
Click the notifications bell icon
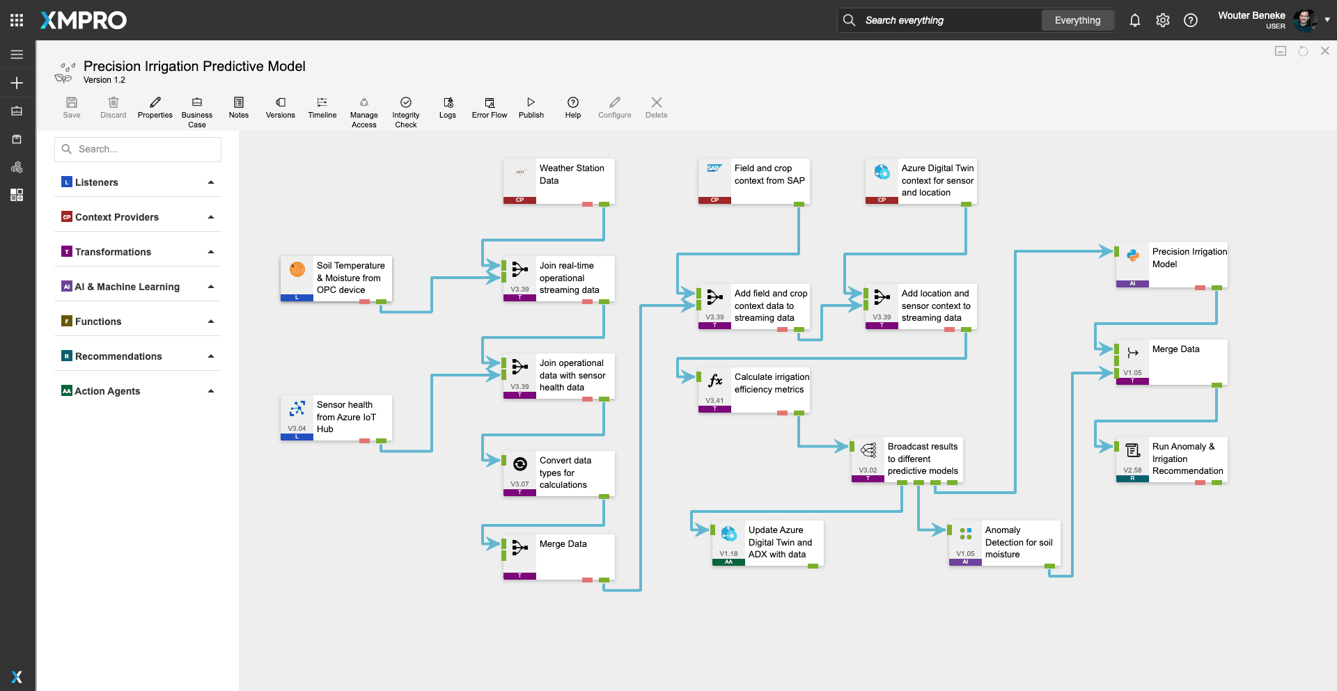(1134, 20)
